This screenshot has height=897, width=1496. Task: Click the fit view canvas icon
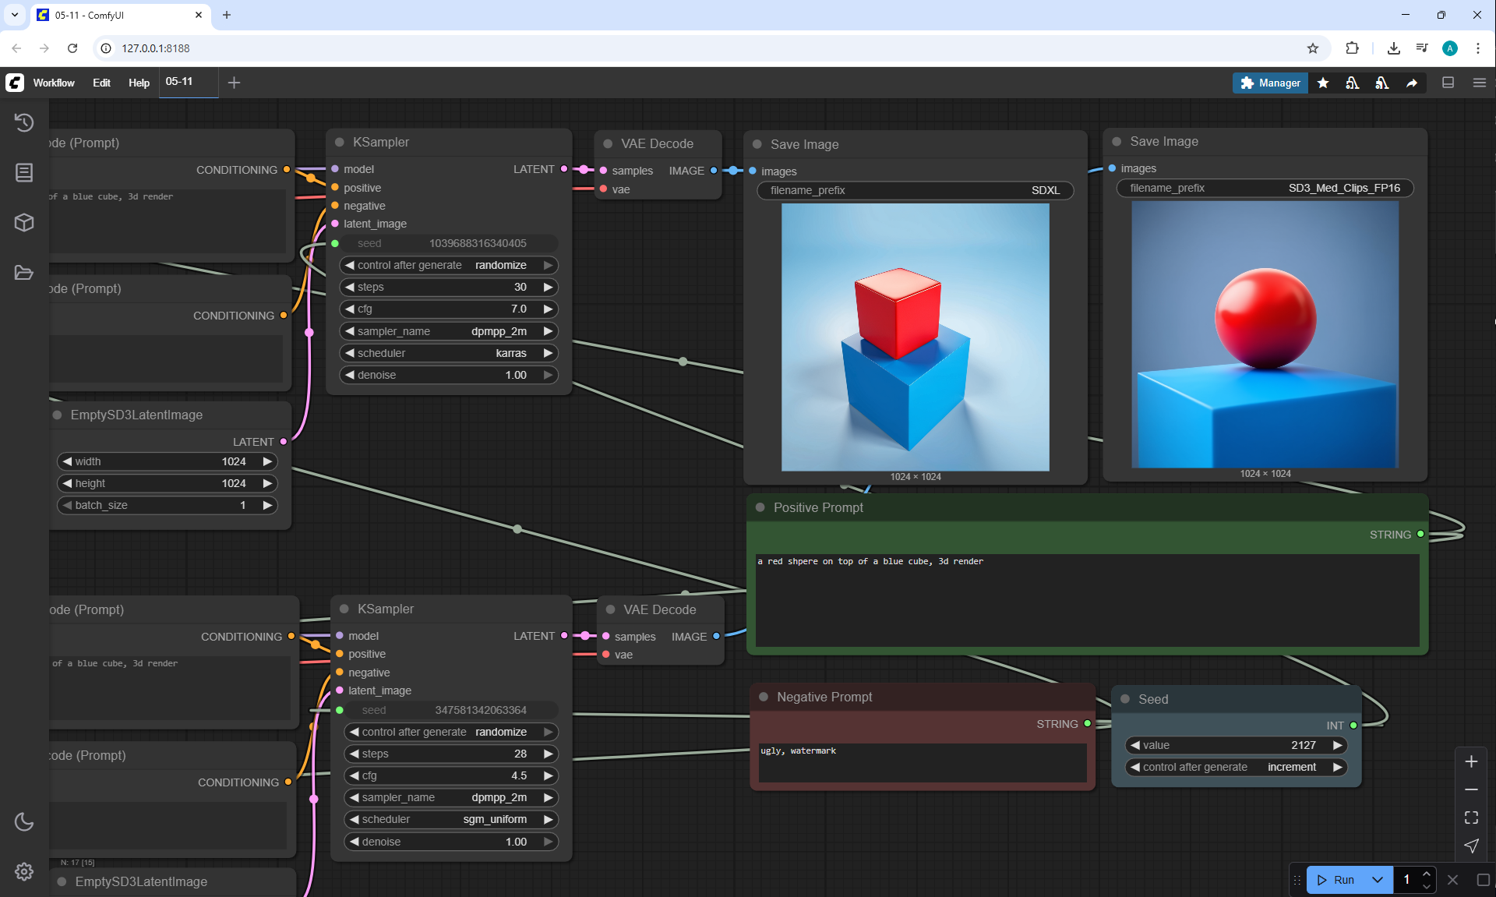[1471, 818]
